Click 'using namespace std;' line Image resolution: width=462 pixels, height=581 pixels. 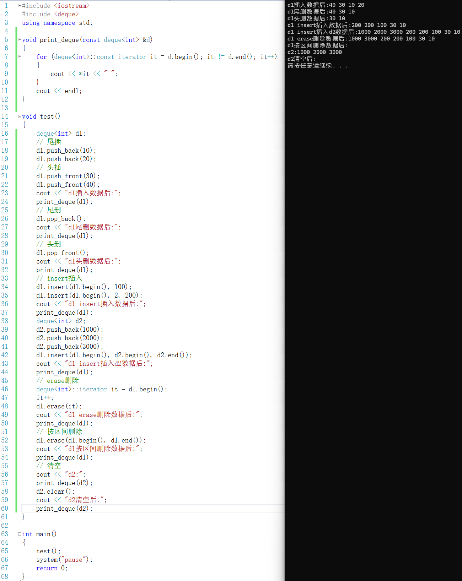(x=57, y=23)
